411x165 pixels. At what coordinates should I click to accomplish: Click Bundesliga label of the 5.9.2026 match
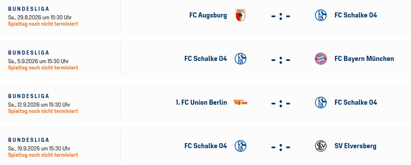pos(29,52)
